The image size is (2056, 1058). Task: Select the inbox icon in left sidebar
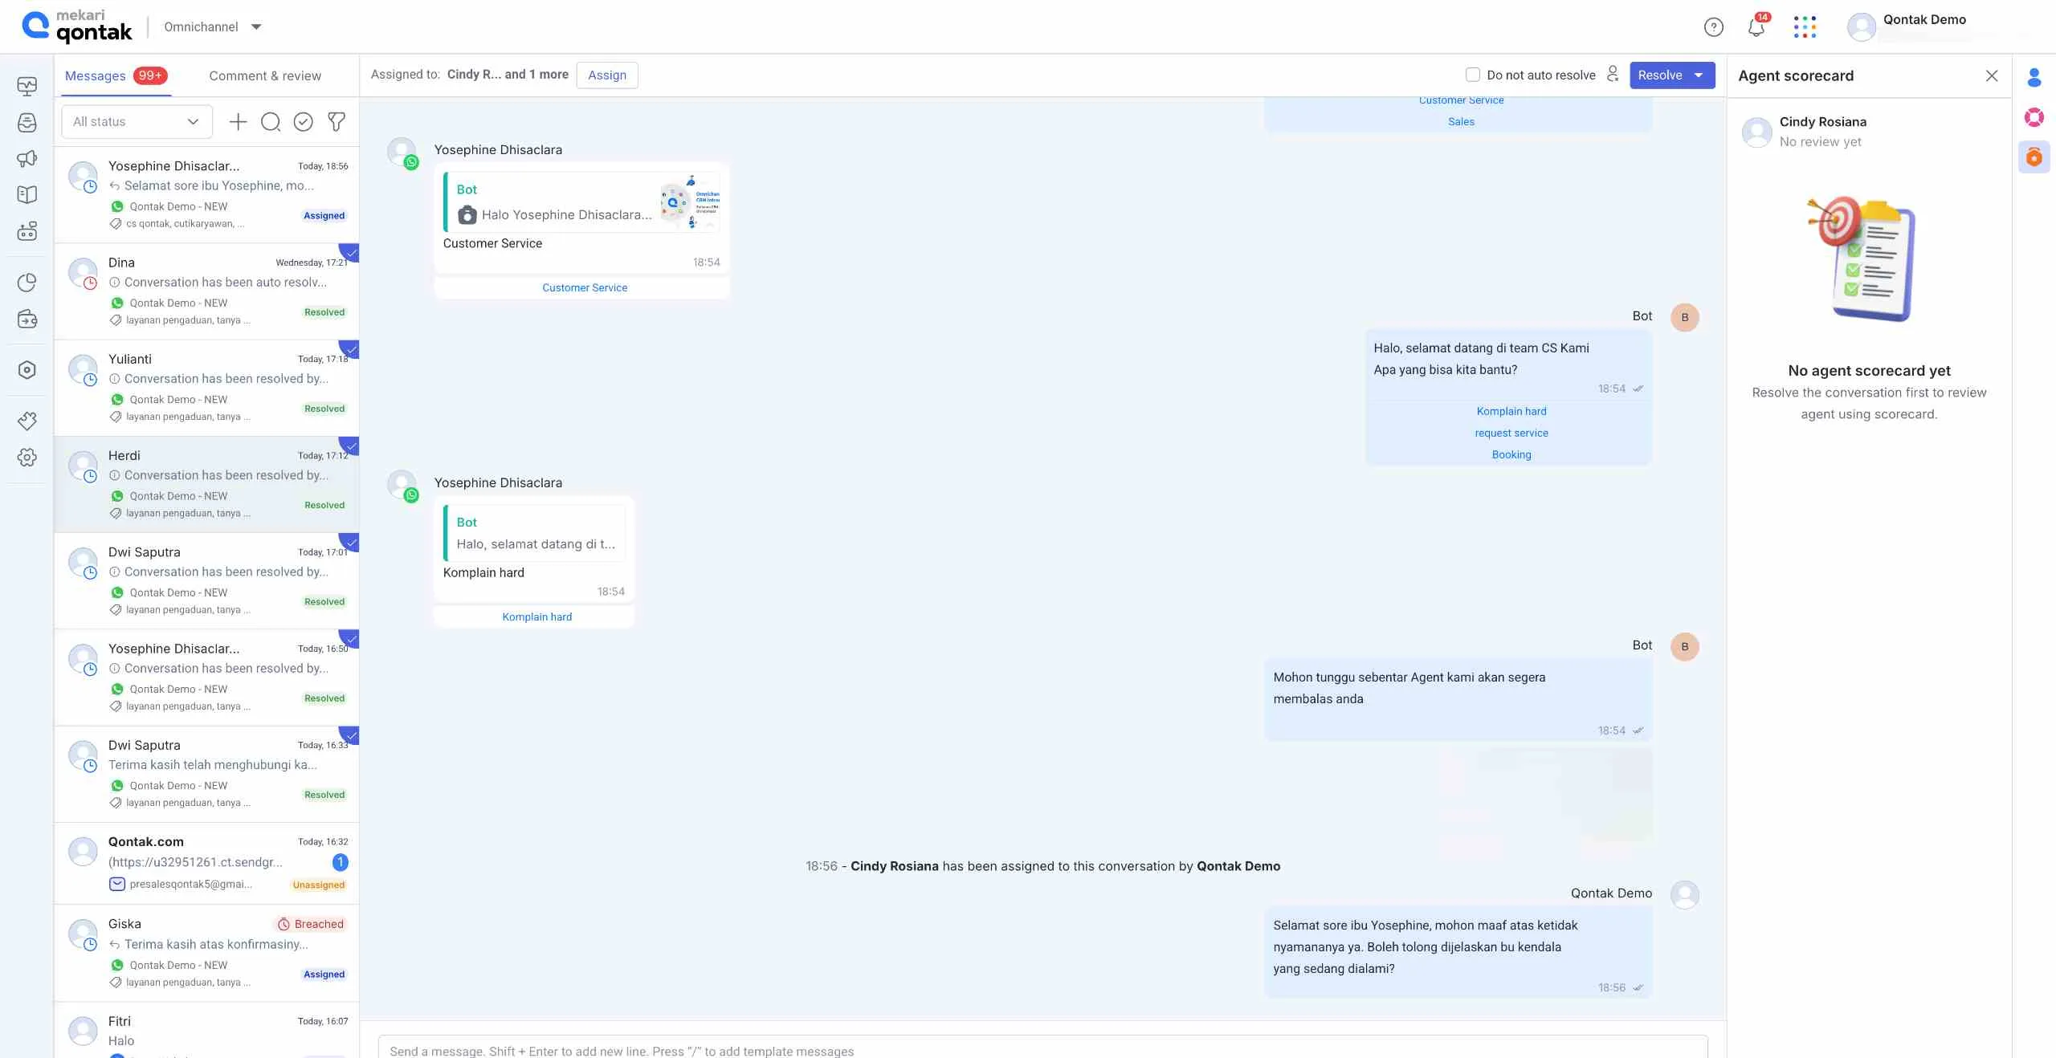tap(27, 122)
